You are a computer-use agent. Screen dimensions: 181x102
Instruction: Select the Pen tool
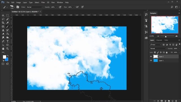click(3, 41)
